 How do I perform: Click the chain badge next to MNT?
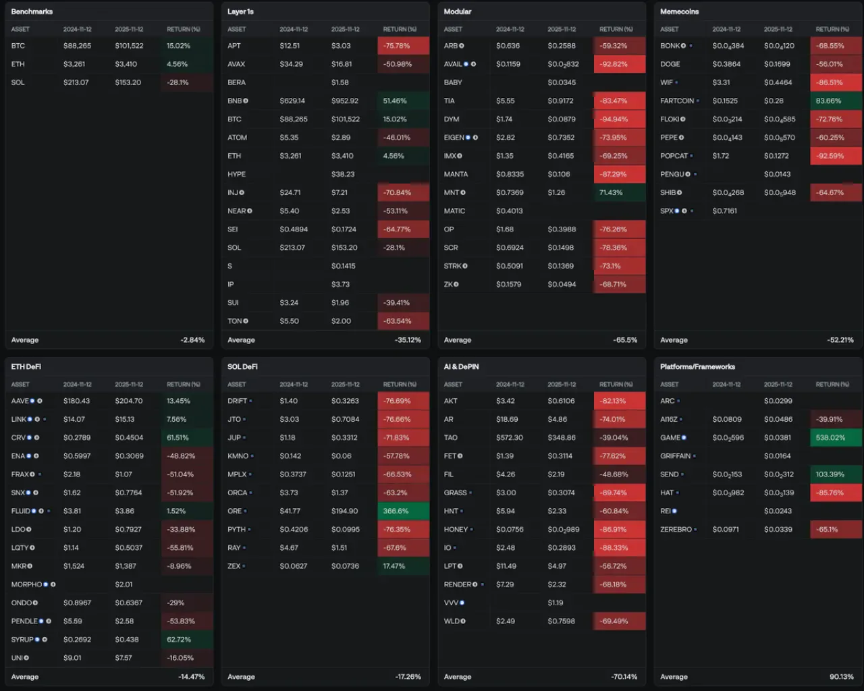coord(463,193)
